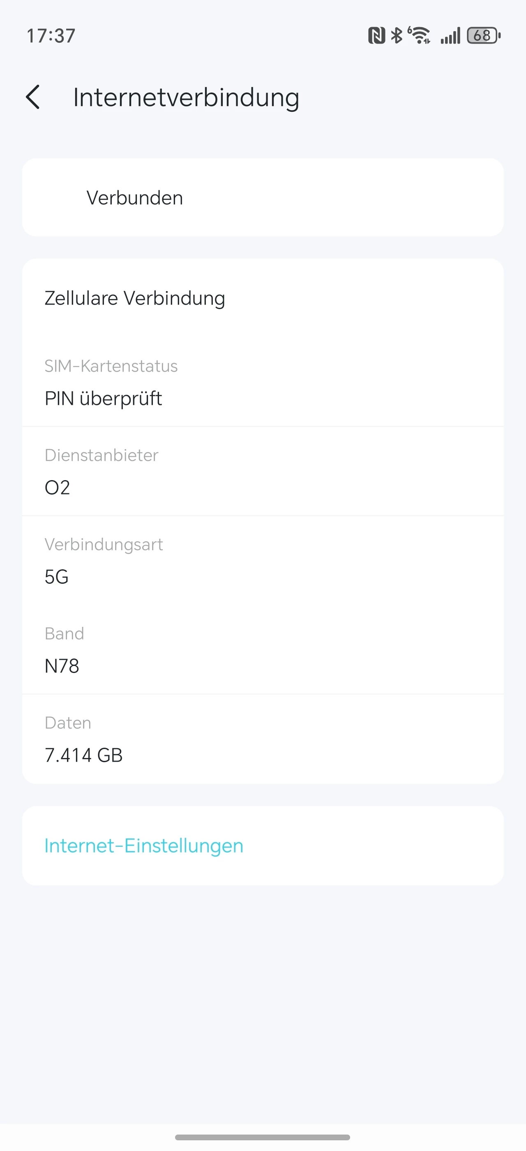526x1151 pixels.
Task: Select the 7.414 GB data usage value
Action: click(83, 755)
